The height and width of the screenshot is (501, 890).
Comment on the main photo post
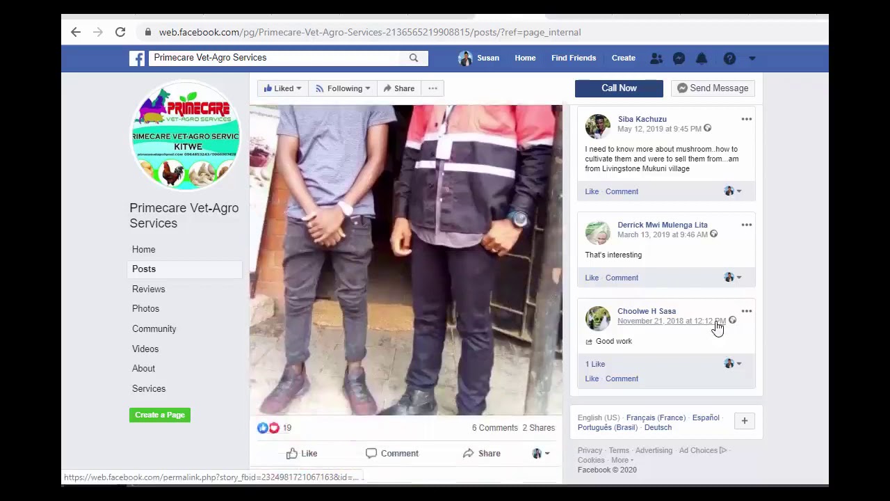392,454
